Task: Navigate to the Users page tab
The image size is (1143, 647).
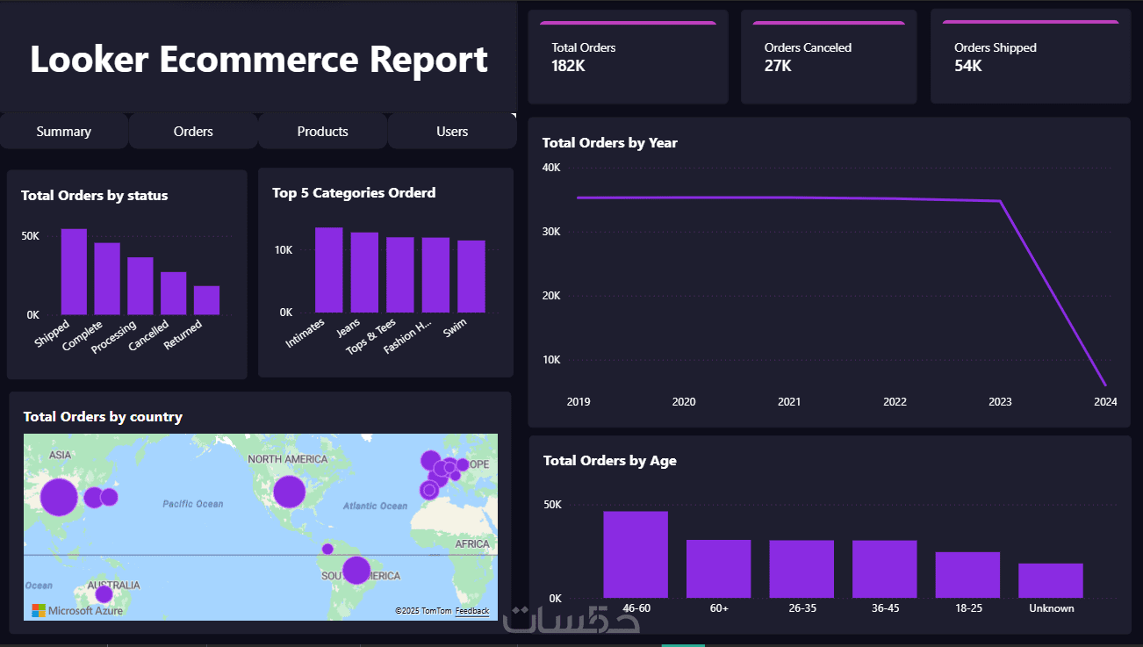Action: point(452,132)
